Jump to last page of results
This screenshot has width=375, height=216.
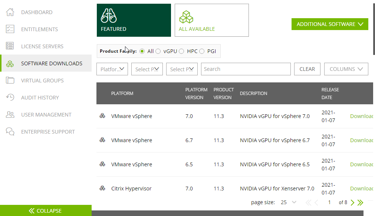(x=361, y=203)
